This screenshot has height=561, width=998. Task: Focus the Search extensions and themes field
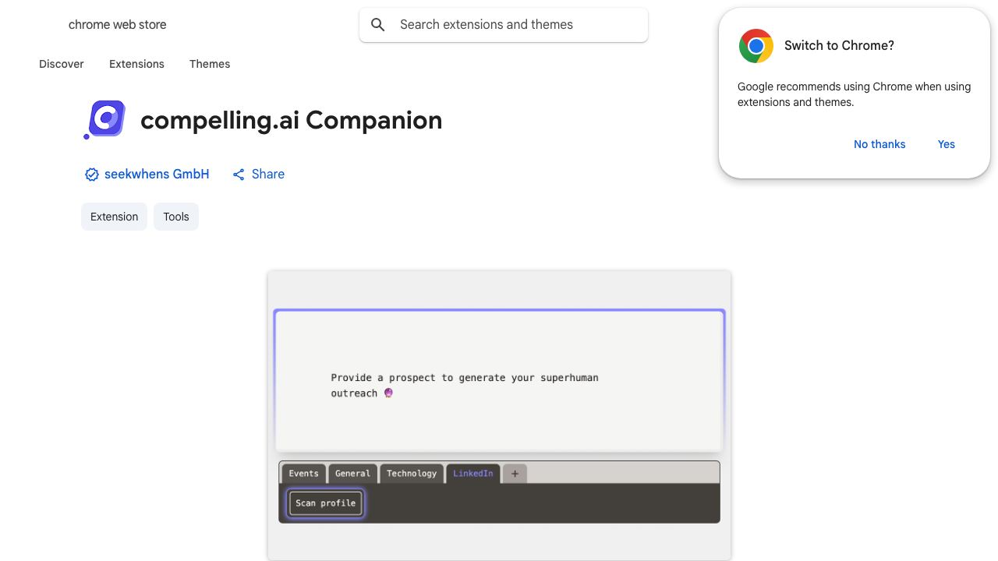504,25
